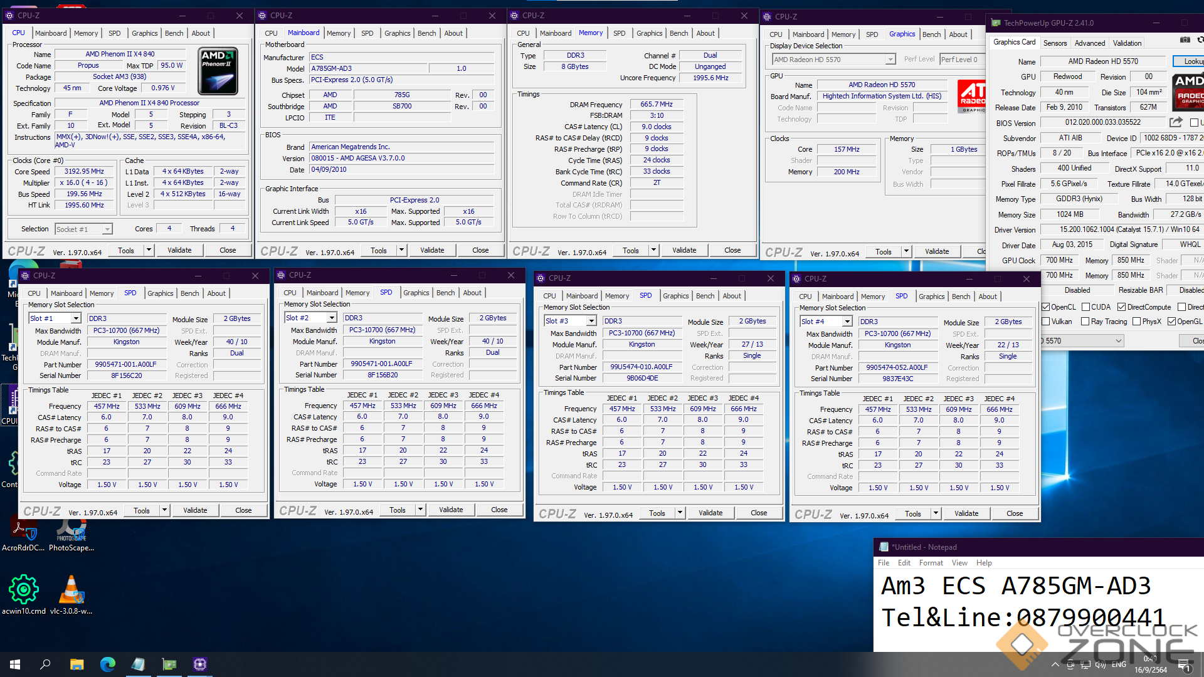Click Validate in the CPU-Z Memory window
Viewport: 1204px width, 677px height.
(x=684, y=250)
